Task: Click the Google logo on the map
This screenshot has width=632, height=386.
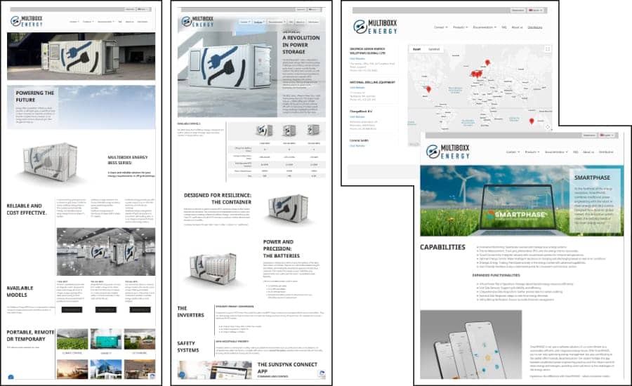Action: (x=414, y=144)
